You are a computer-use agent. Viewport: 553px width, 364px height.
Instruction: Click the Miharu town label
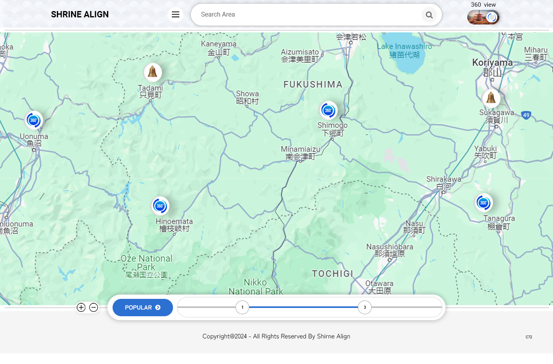pyautogui.click(x=536, y=54)
